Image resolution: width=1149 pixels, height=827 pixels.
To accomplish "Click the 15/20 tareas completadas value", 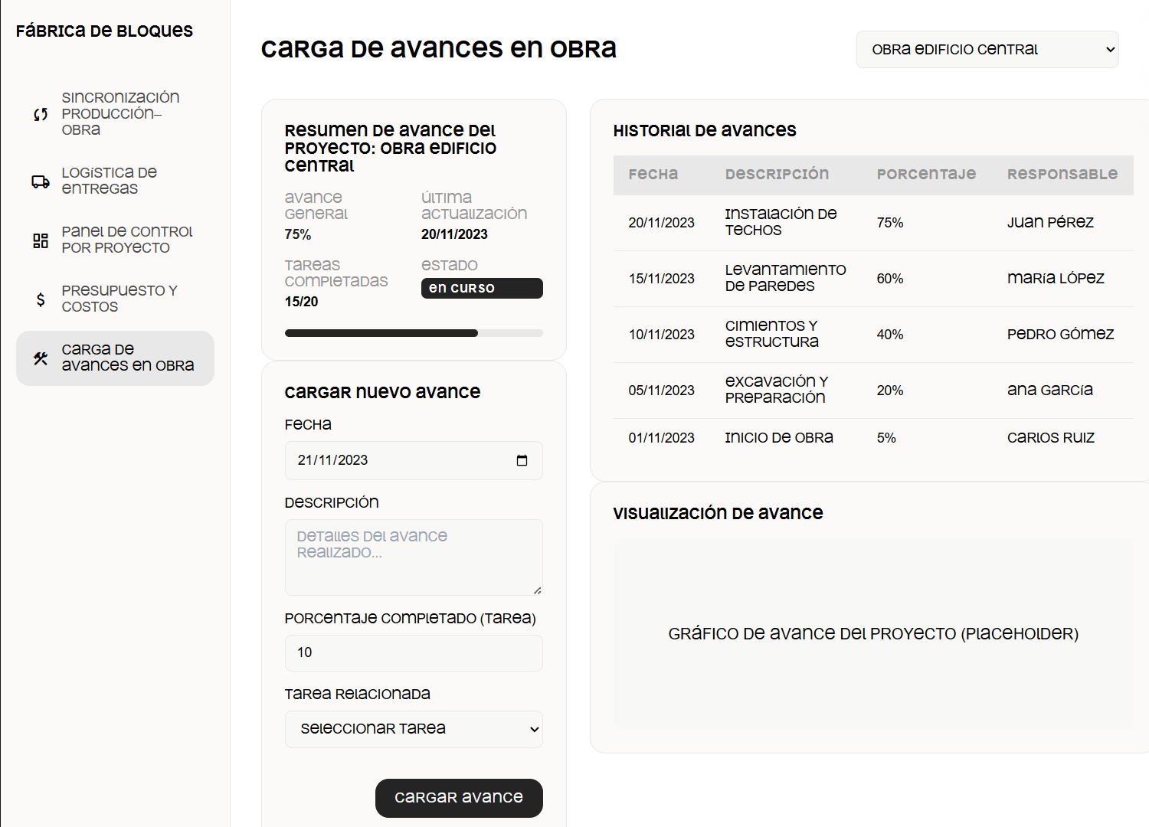I will [301, 302].
